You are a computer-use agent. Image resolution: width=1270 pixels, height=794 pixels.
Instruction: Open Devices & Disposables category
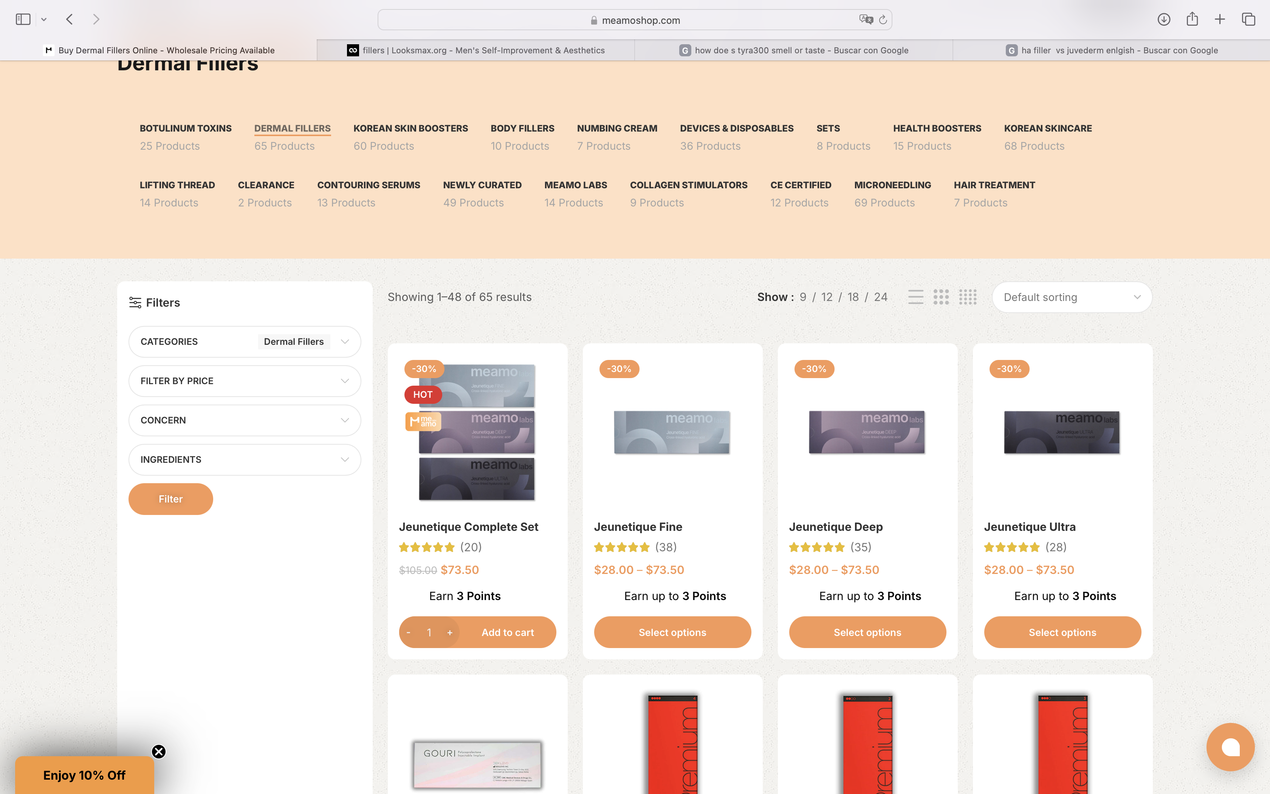pyautogui.click(x=736, y=128)
